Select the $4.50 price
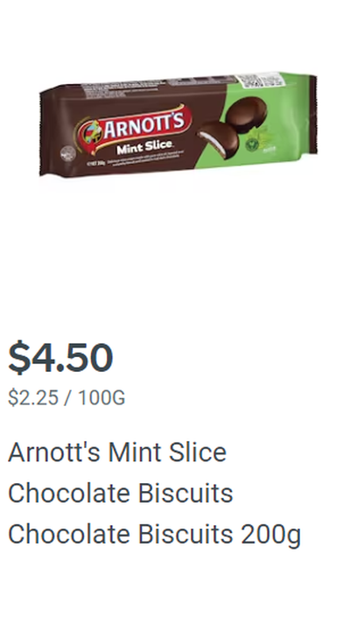350x631 pixels. coord(60,357)
